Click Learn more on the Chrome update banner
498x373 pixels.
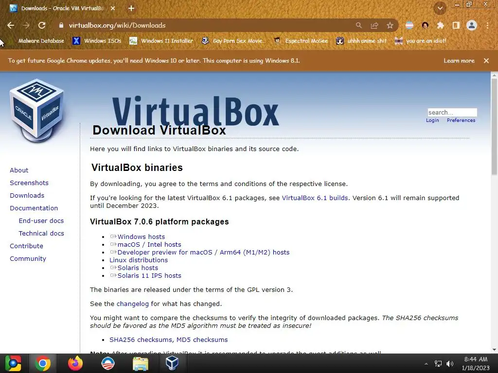459,61
